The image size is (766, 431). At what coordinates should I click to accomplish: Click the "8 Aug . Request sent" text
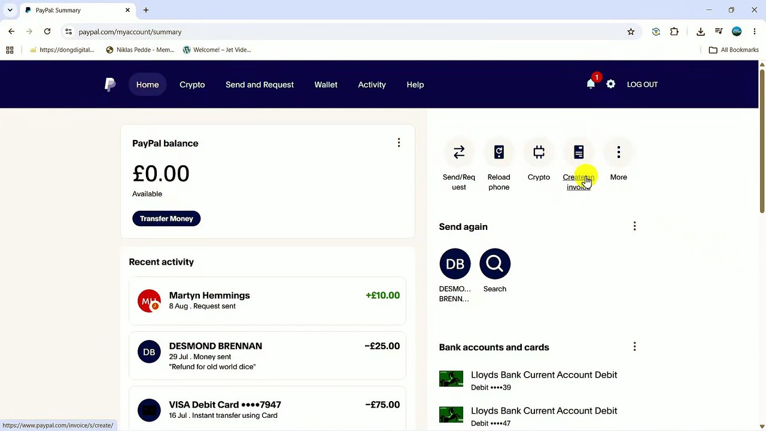[202, 306]
